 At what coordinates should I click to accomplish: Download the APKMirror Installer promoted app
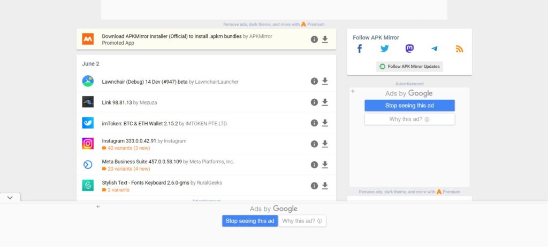pyautogui.click(x=325, y=39)
